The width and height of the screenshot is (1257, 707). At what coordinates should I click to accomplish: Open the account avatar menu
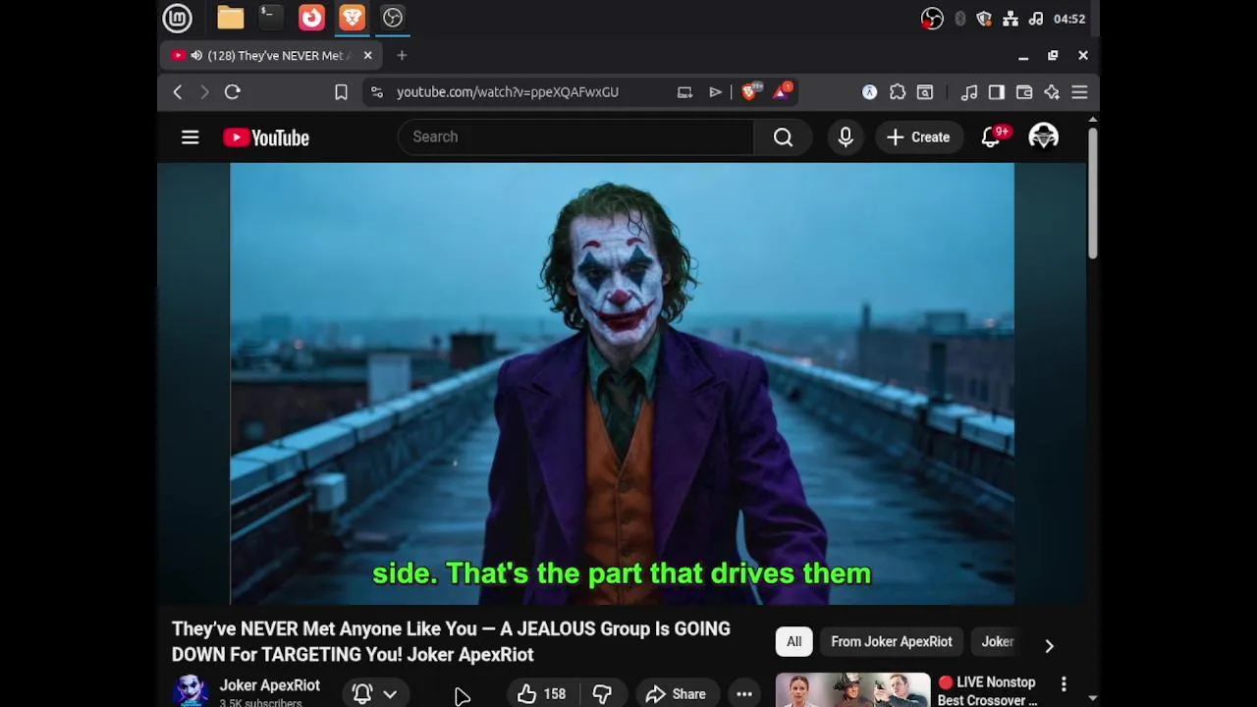[x=1043, y=137]
